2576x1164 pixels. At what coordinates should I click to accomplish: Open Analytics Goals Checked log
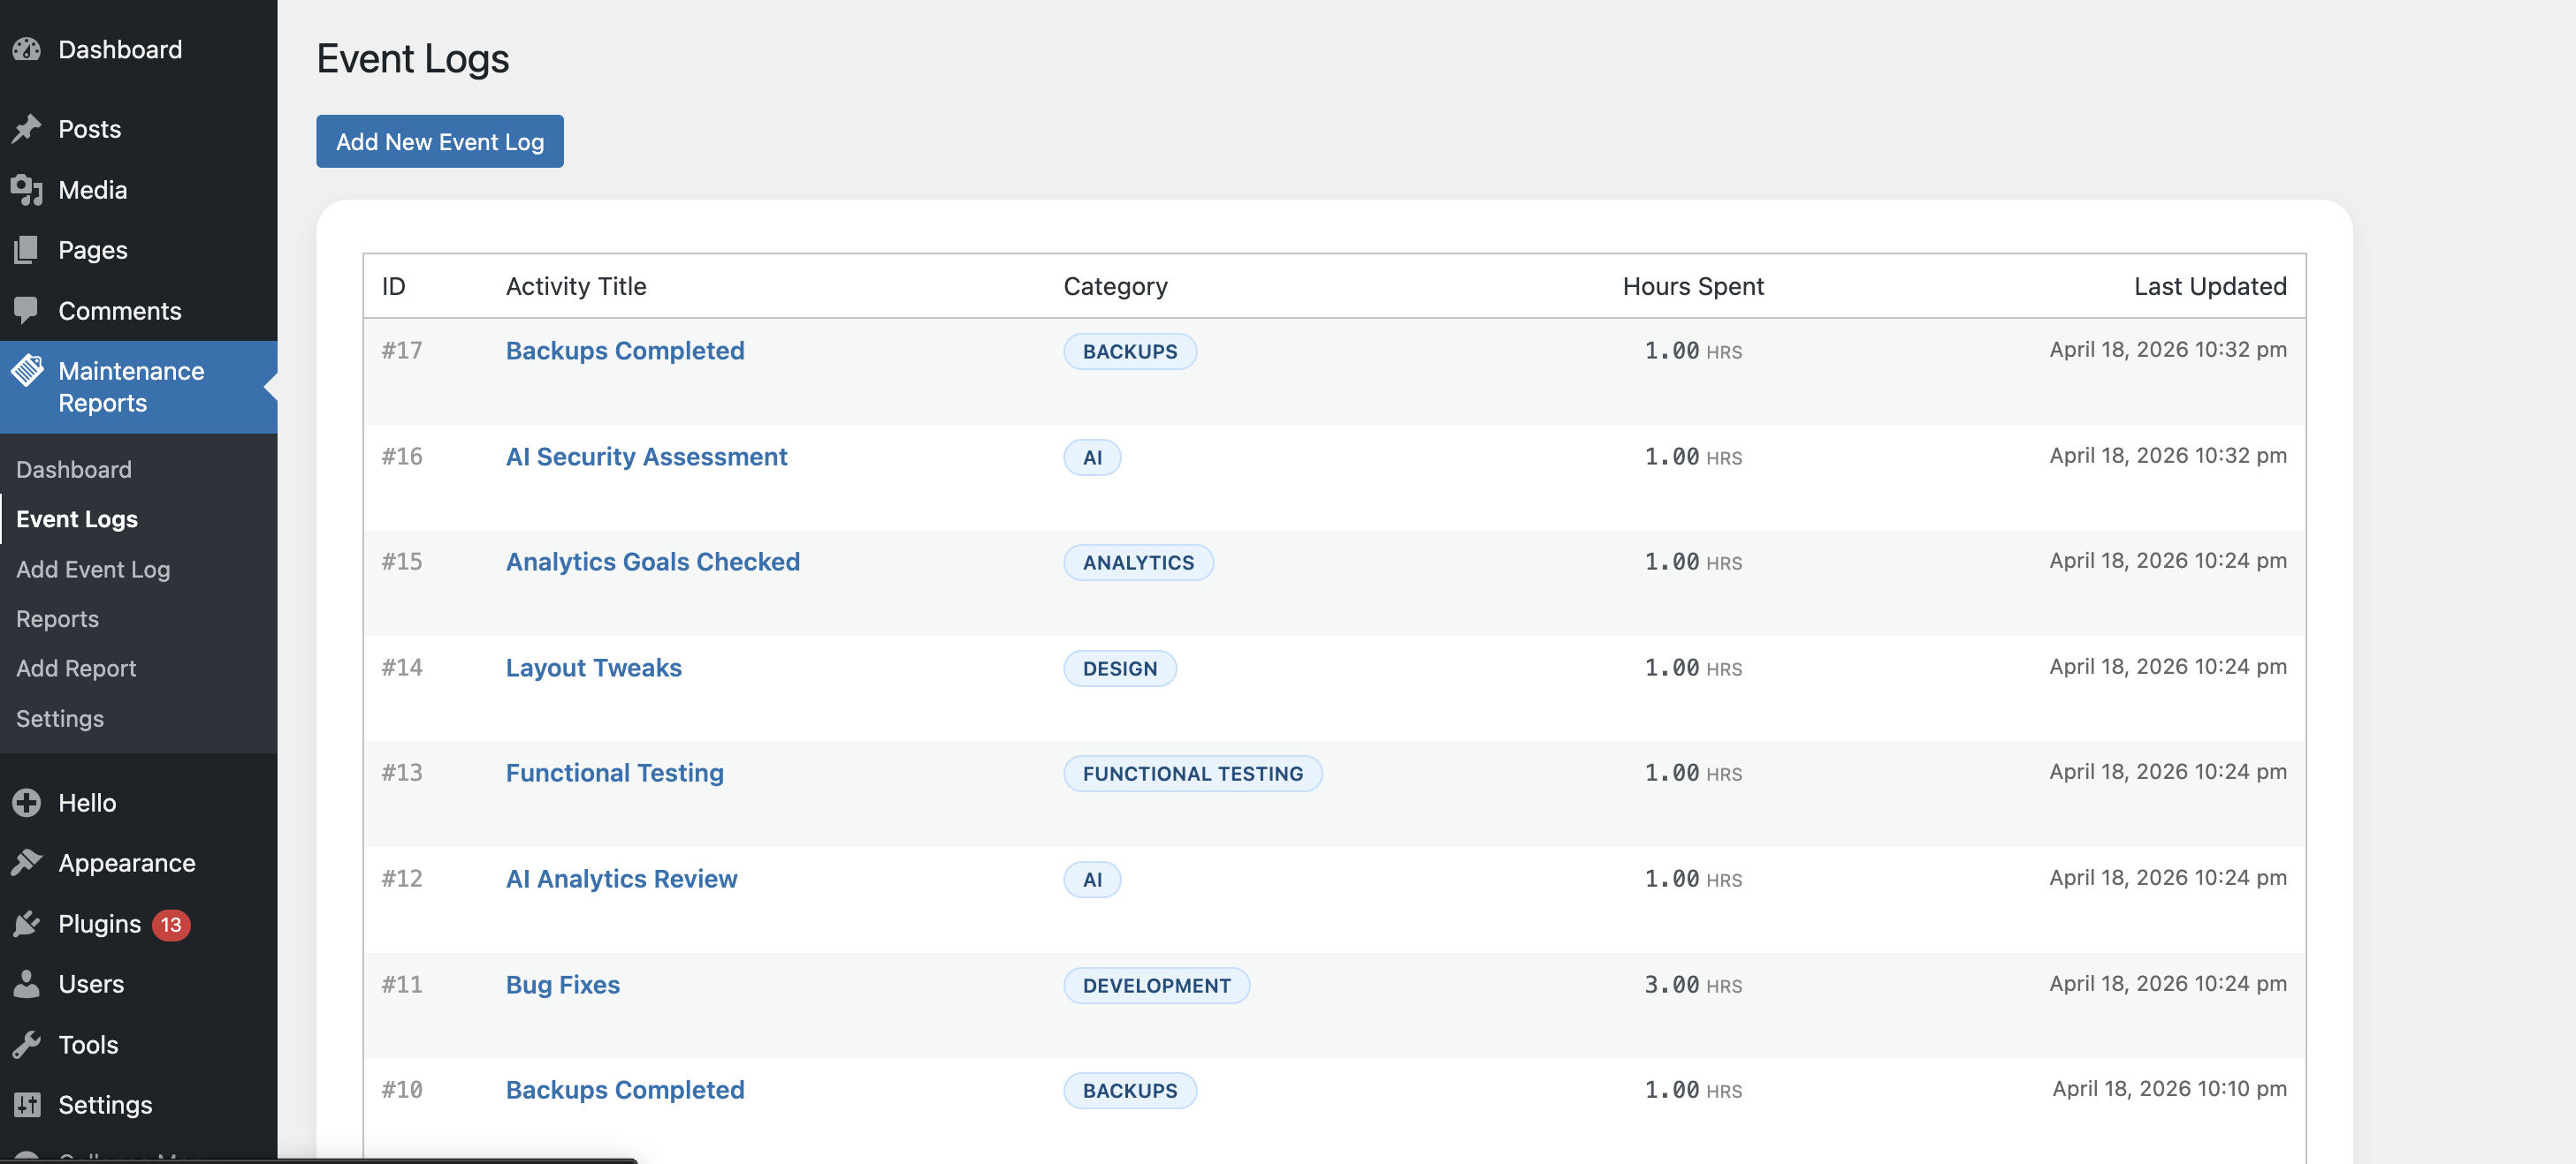point(653,562)
